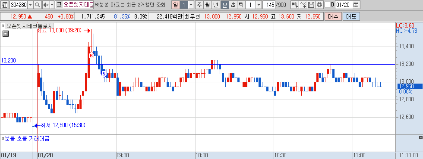Select the 주 (weekly) period tab
Image resolution: width=423 pixels, height=159 pixels.
click(199, 5)
